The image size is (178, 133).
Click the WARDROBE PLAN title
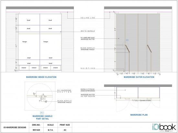(x=139, y=115)
